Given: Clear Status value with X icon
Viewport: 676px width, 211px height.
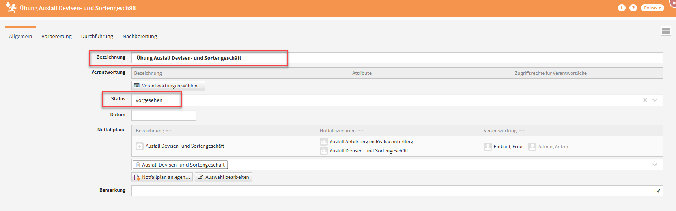Looking at the screenshot, I should (645, 100).
